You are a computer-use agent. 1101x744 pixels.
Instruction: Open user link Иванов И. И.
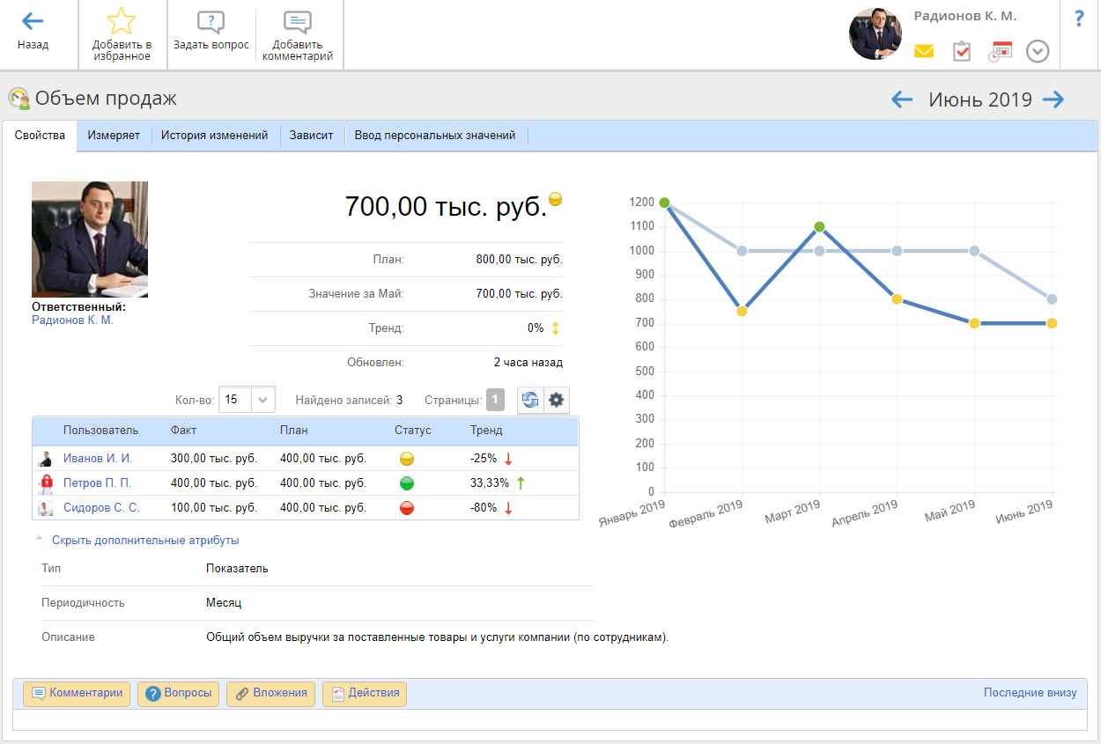coord(98,459)
